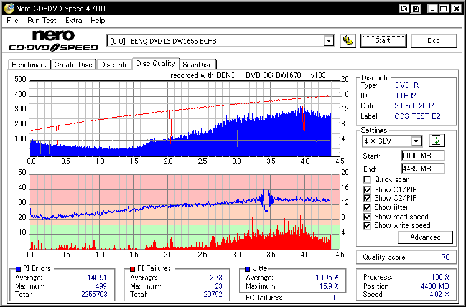
Task: Uncheck Show C1/PIE
Action: pyautogui.click(x=367, y=189)
